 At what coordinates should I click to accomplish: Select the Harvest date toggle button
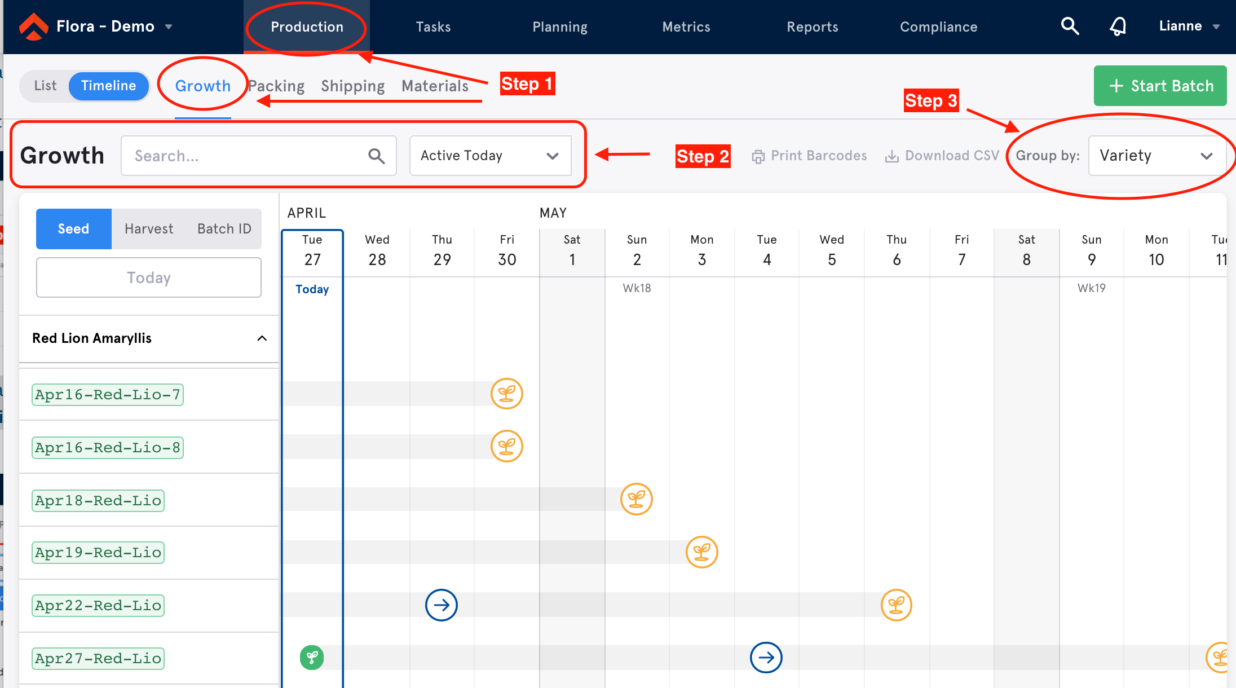(148, 229)
